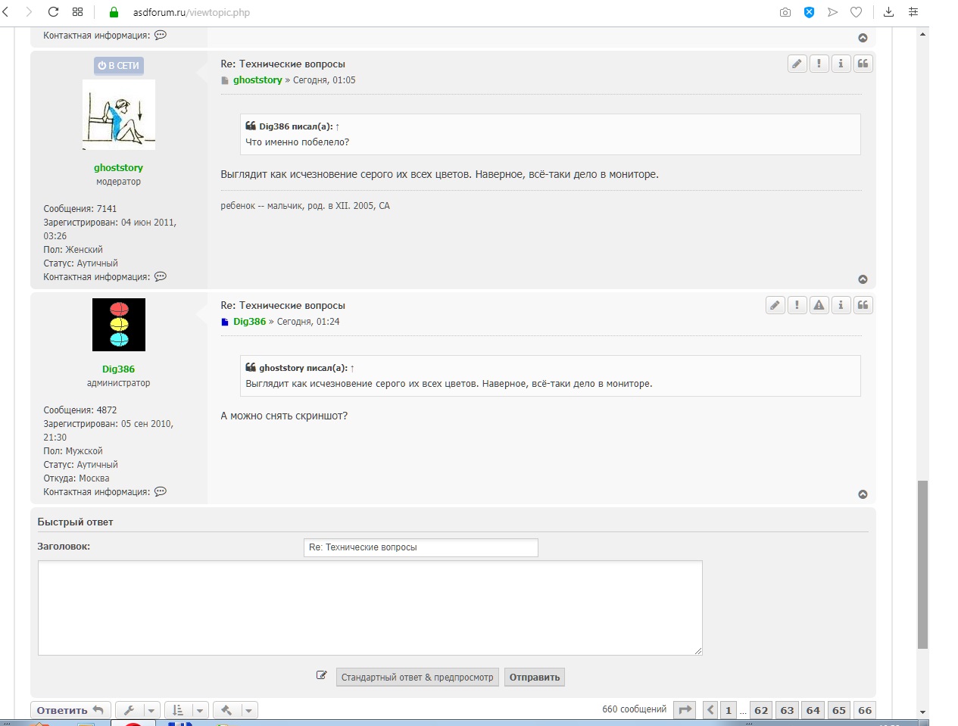The height and width of the screenshot is (726, 958).
Task: Click inside the quick reply message textarea
Action: pos(370,607)
